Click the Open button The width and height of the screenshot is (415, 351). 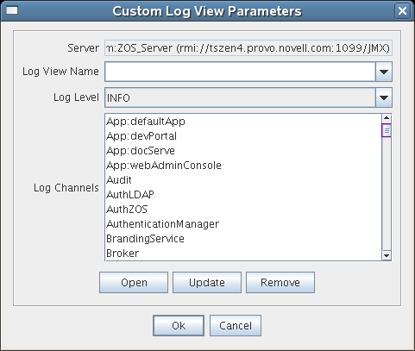point(134,283)
